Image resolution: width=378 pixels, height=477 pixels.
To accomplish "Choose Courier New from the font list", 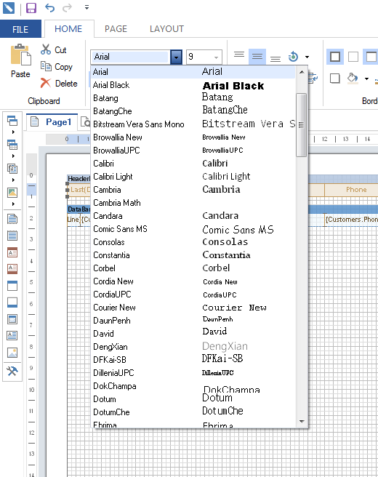I will (x=193, y=308).
